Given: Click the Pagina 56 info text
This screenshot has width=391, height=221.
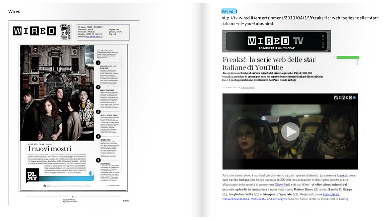Looking at the screenshot, I should point(114,29).
